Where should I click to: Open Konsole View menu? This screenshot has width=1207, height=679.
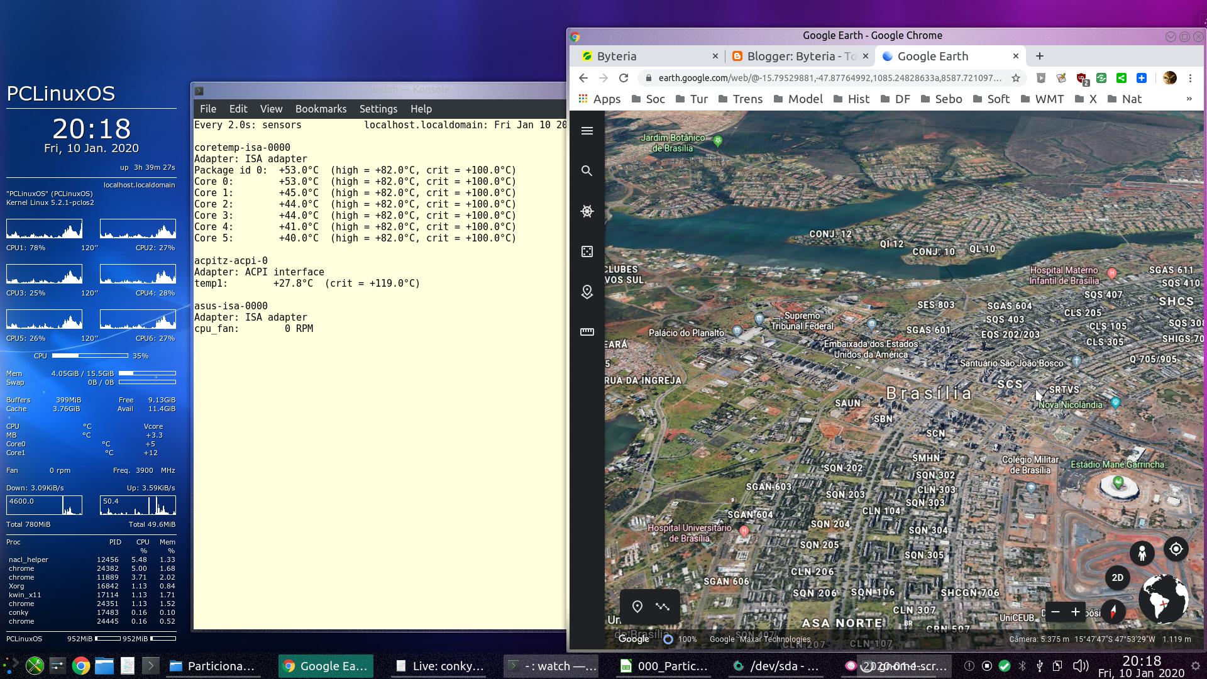point(271,109)
